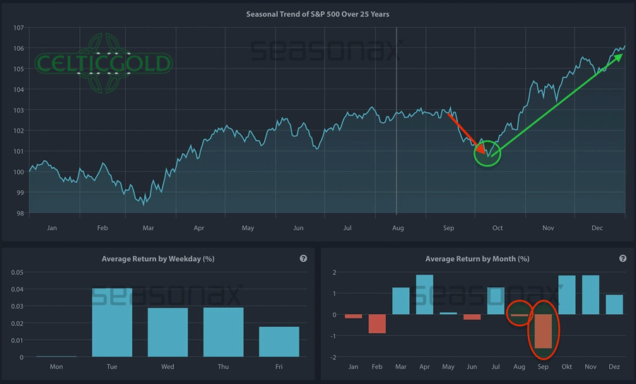The width and height of the screenshot is (636, 384).
Task: Select the Wed bar in the weekday chart
Action: pyautogui.click(x=167, y=332)
